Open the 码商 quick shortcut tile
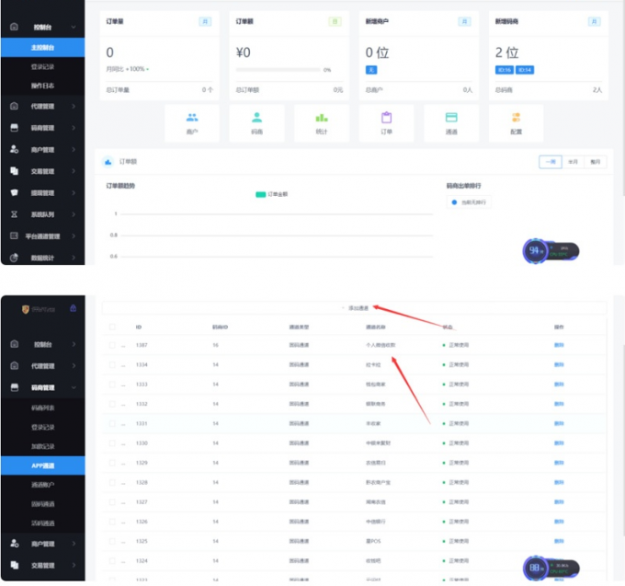 (x=256, y=123)
